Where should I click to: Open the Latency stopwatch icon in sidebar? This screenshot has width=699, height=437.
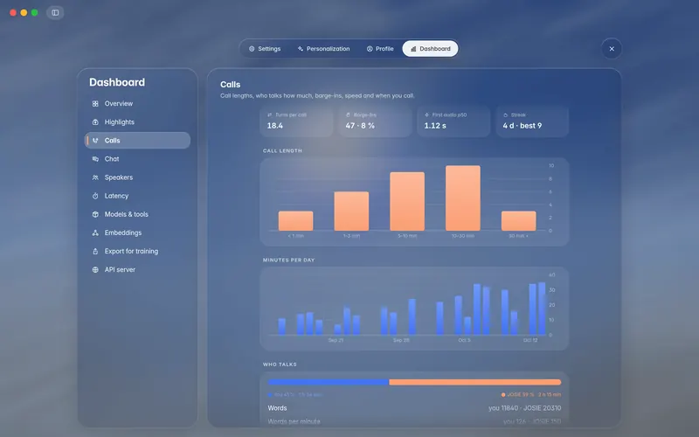(x=95, y=196)
